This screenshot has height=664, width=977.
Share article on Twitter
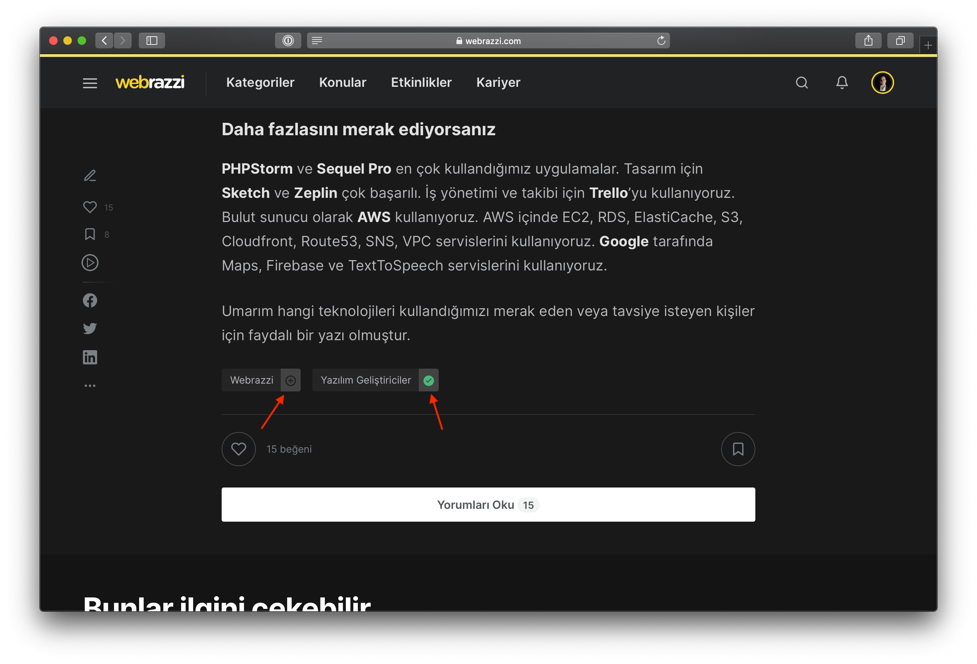coord(90,328)
